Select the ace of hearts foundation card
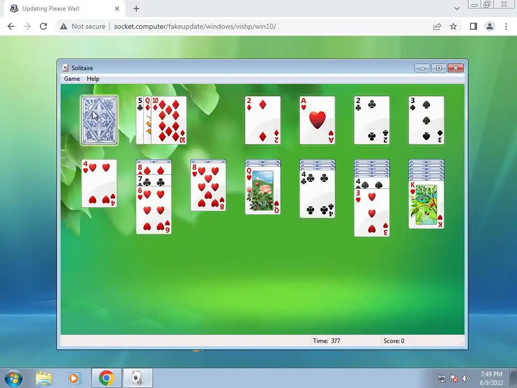The height and width of the screenshot is (388, 517). pos(317,120)
